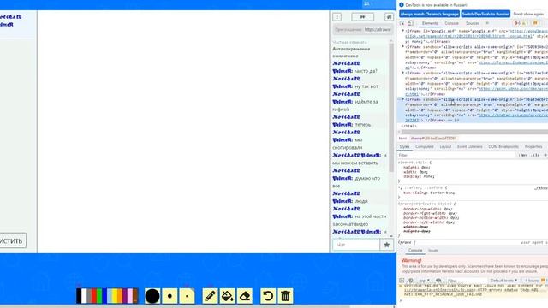Screen dimensions: 548x308
Task: Pick the brown color swatch
Action: point(135,296)
